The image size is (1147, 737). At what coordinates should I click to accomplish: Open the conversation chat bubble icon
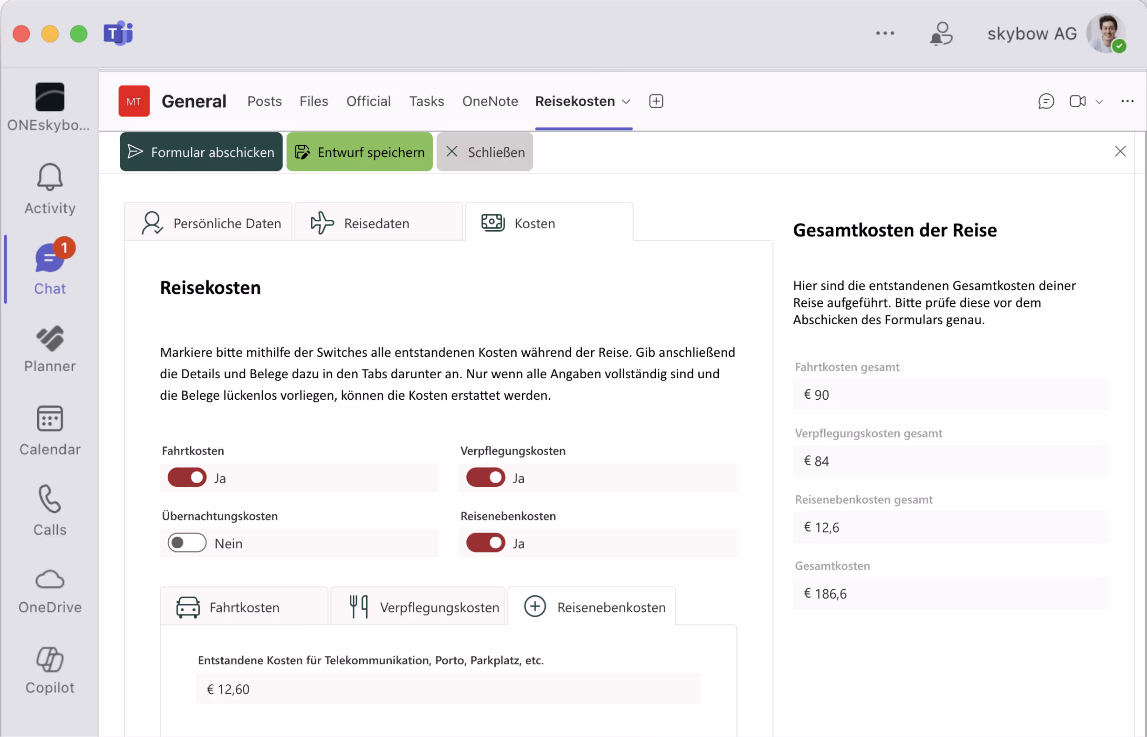pyautogui.click(x=1046, y=102)
